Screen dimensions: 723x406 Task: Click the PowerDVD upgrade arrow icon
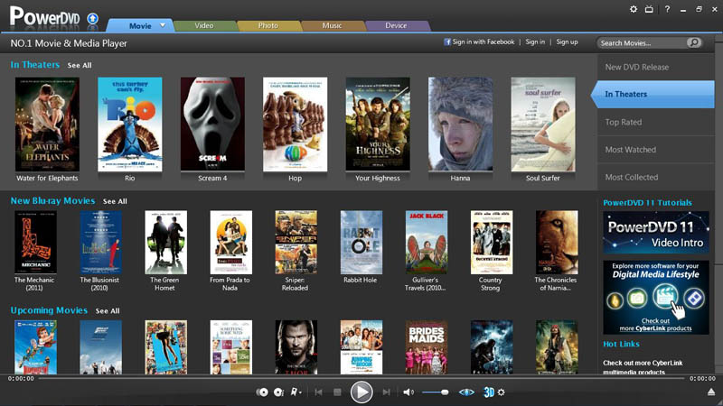click(93, 19)
